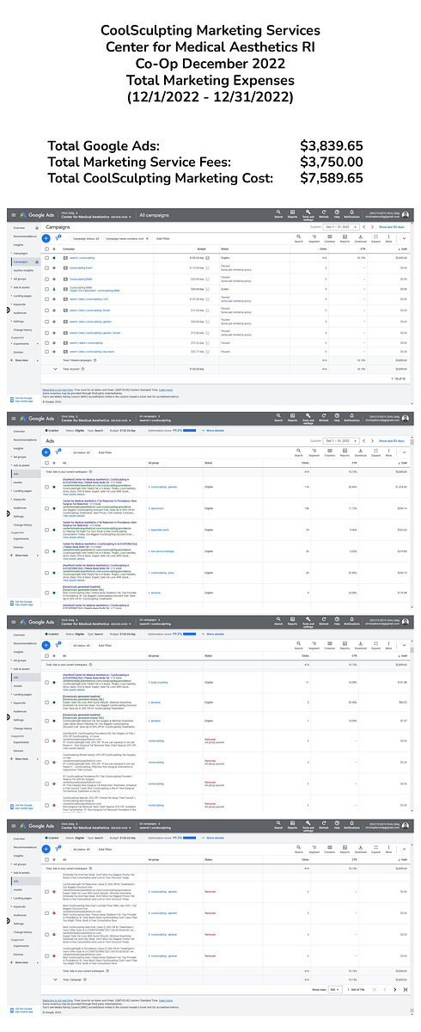Image resolution: width=421 pixels, height=1032 pixels.
Task: Open the Help icon on the All campaigns header
Action: pyautogui.click(x=337, y=215)
